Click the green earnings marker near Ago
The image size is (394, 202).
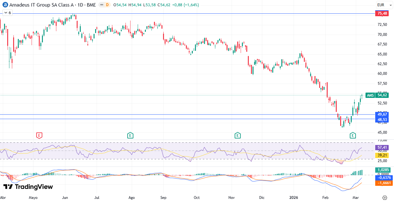[x=130, y=135]
